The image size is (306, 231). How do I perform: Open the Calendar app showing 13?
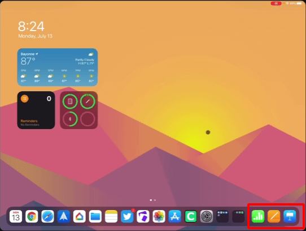(x=16, y=216)
